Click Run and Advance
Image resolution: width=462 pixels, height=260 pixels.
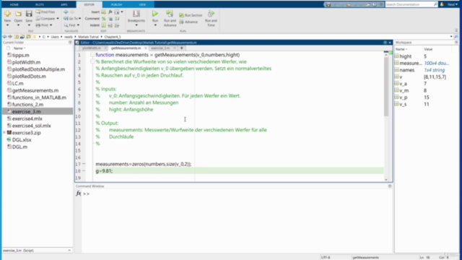coord(170,18)
